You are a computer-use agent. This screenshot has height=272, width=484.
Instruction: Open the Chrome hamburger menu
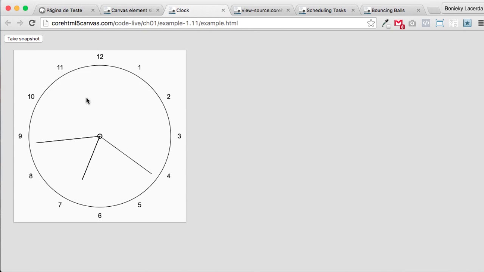pos(481,23)
